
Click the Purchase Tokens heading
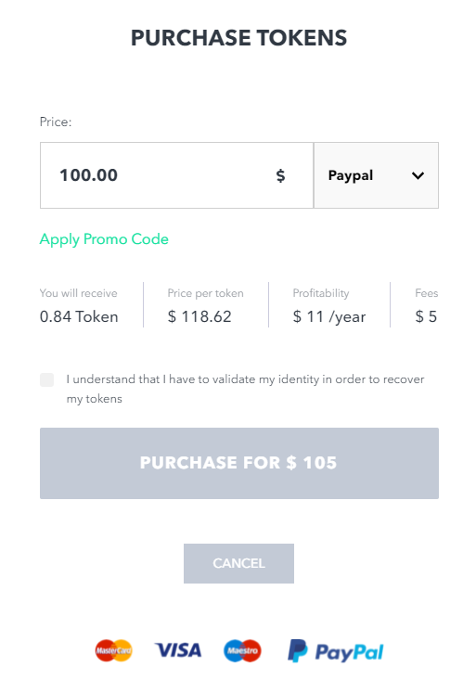point(238,38)
